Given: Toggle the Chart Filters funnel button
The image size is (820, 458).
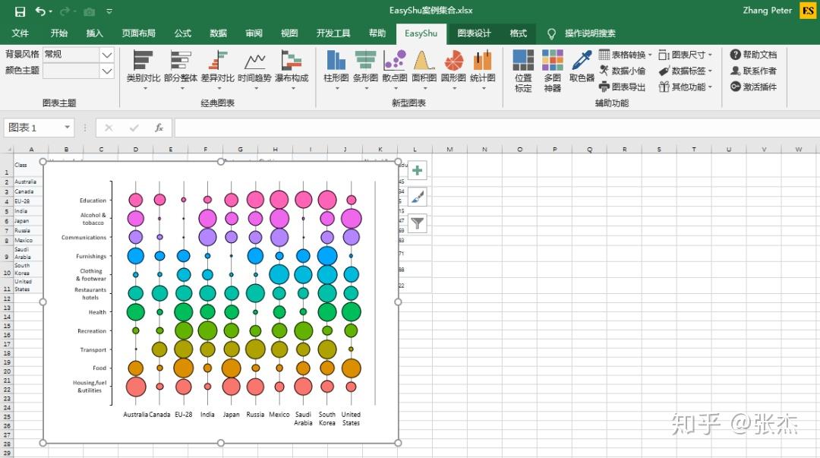Looking at the screenshot, I should point(417,222).
